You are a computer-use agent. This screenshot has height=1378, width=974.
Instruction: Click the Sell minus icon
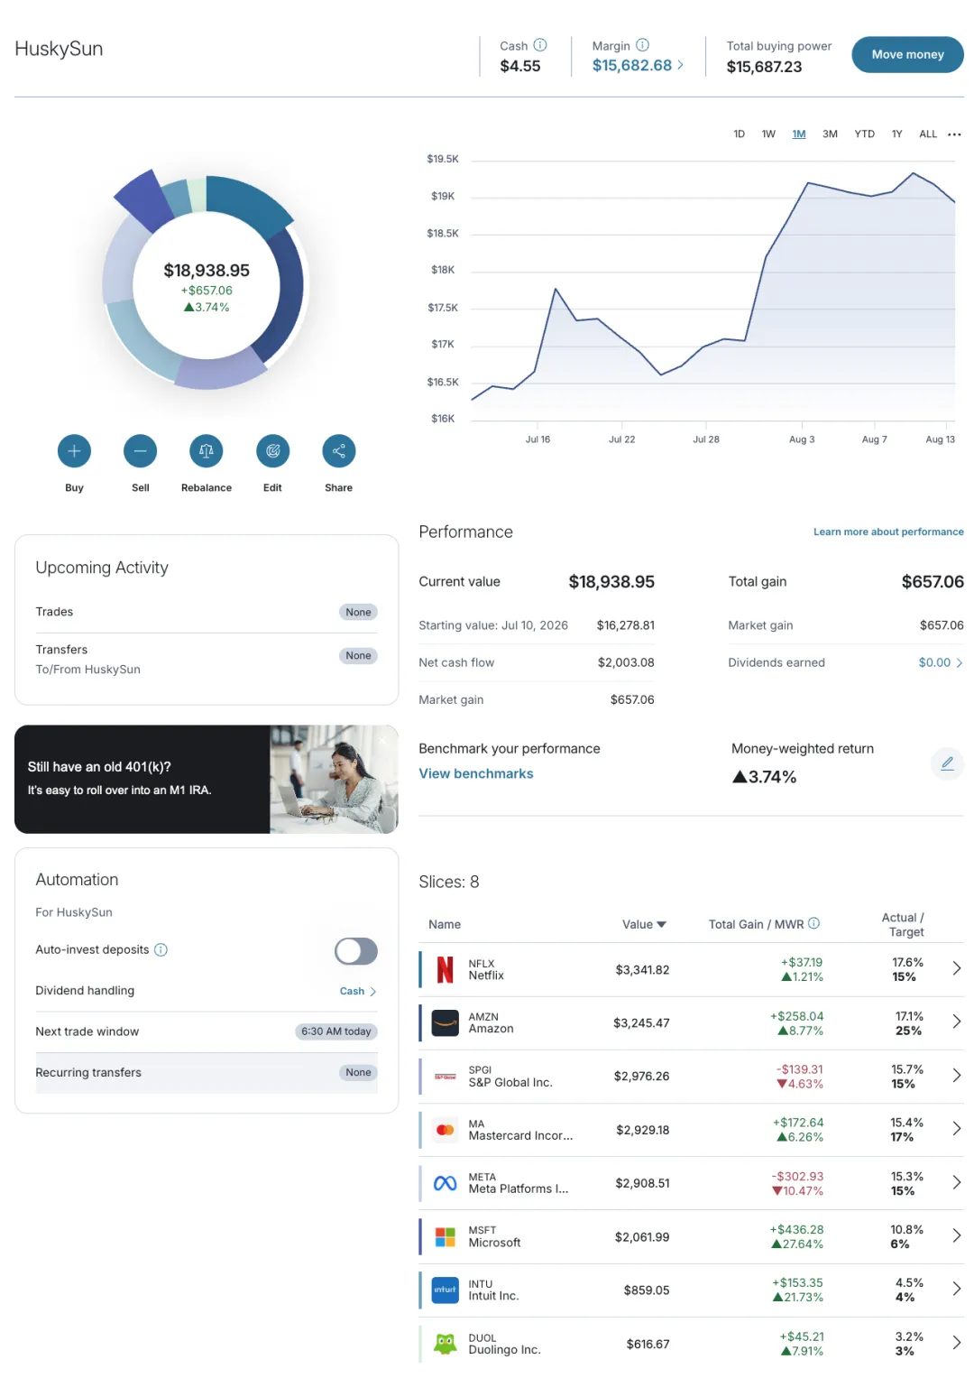pyautogui.click(x=140, y=451)
